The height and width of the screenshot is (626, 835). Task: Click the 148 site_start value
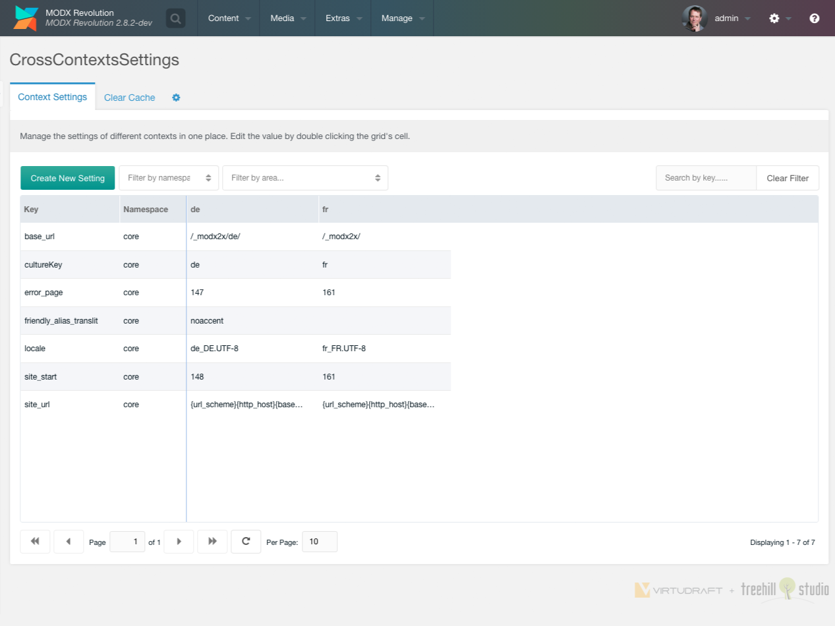252,376
